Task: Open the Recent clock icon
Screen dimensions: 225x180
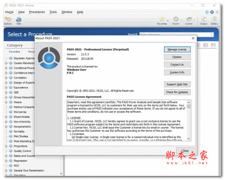Action: pos(176,19)
